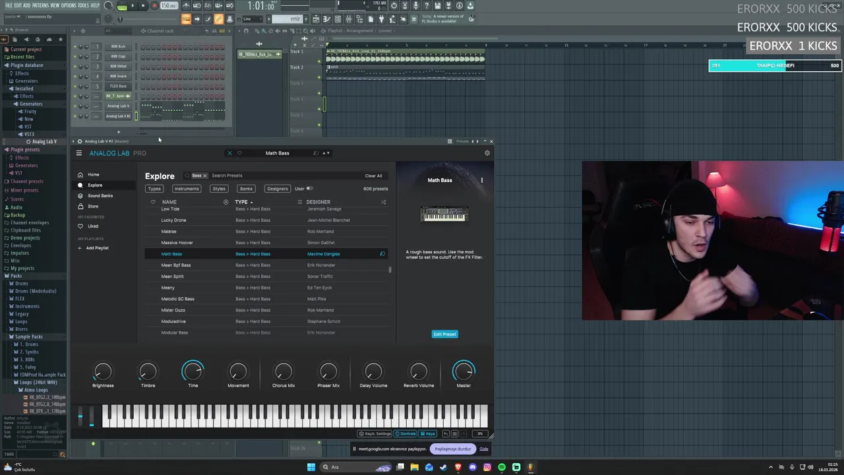Toggle the Song/Pattern mode button
This screenshot has width=844, height=475.
[122, 6]
